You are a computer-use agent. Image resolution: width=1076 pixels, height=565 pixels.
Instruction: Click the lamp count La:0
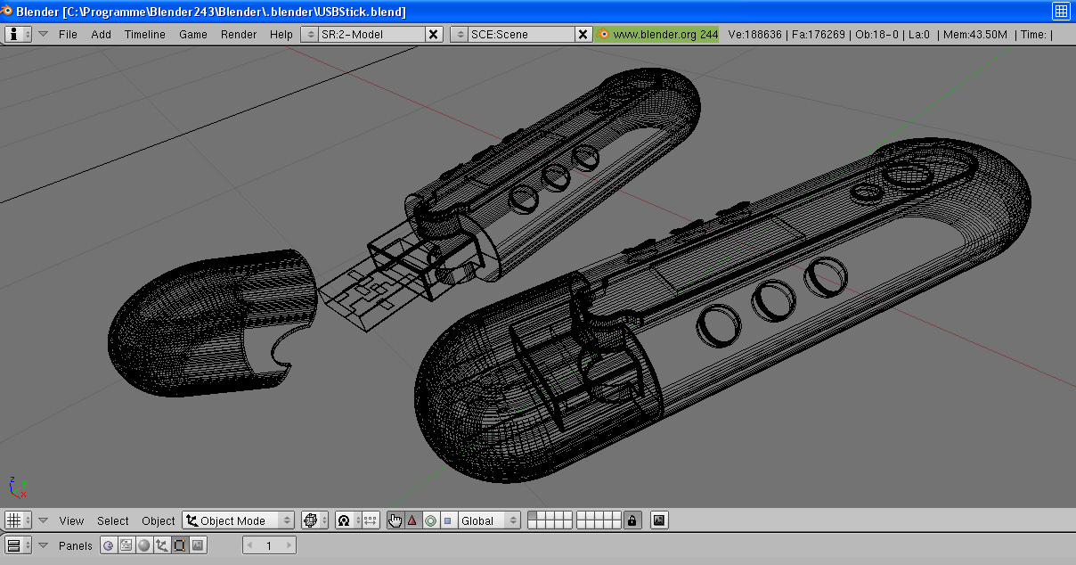pyautogui.click(x=919, y=34)
